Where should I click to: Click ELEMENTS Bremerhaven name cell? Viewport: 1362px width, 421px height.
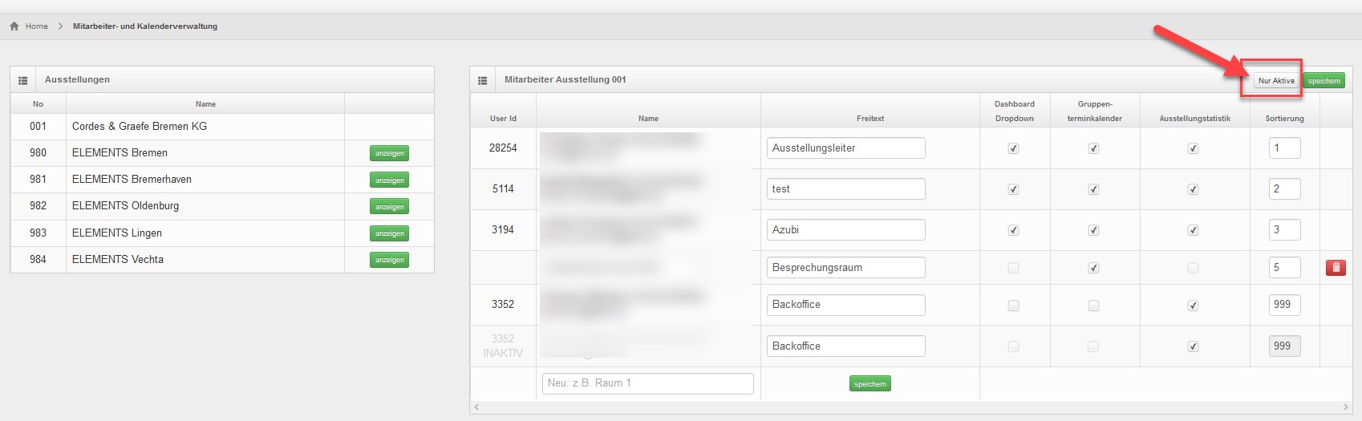point(205,180)
